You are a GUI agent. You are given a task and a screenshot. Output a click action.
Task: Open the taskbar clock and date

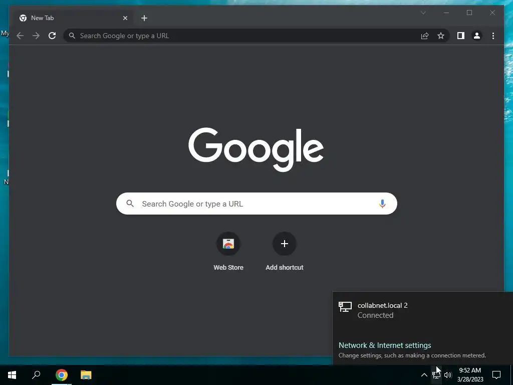click(x=470, y=375)
